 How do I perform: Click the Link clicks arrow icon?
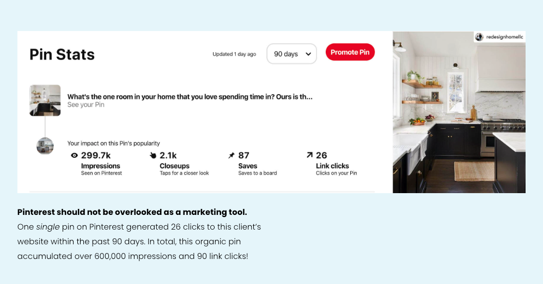pos(310,156)
